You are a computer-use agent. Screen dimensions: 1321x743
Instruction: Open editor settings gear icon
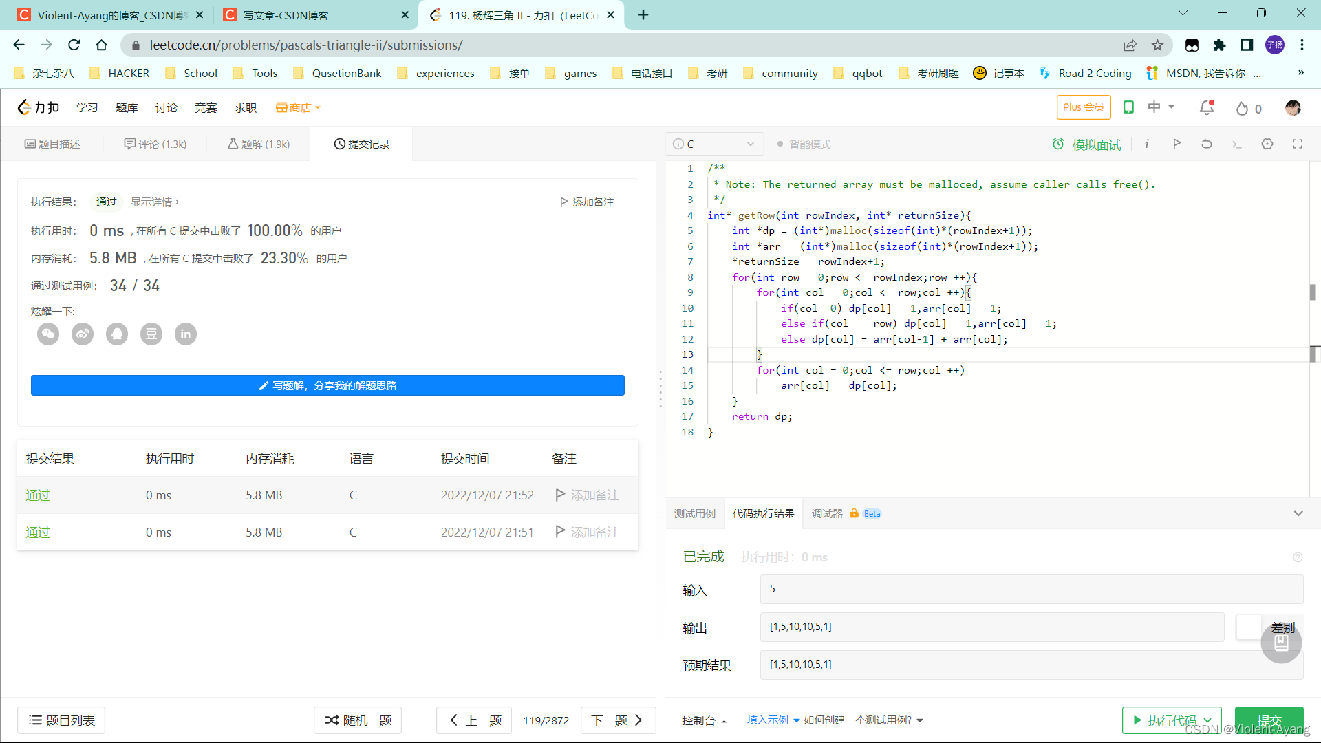pos(1267,144)
